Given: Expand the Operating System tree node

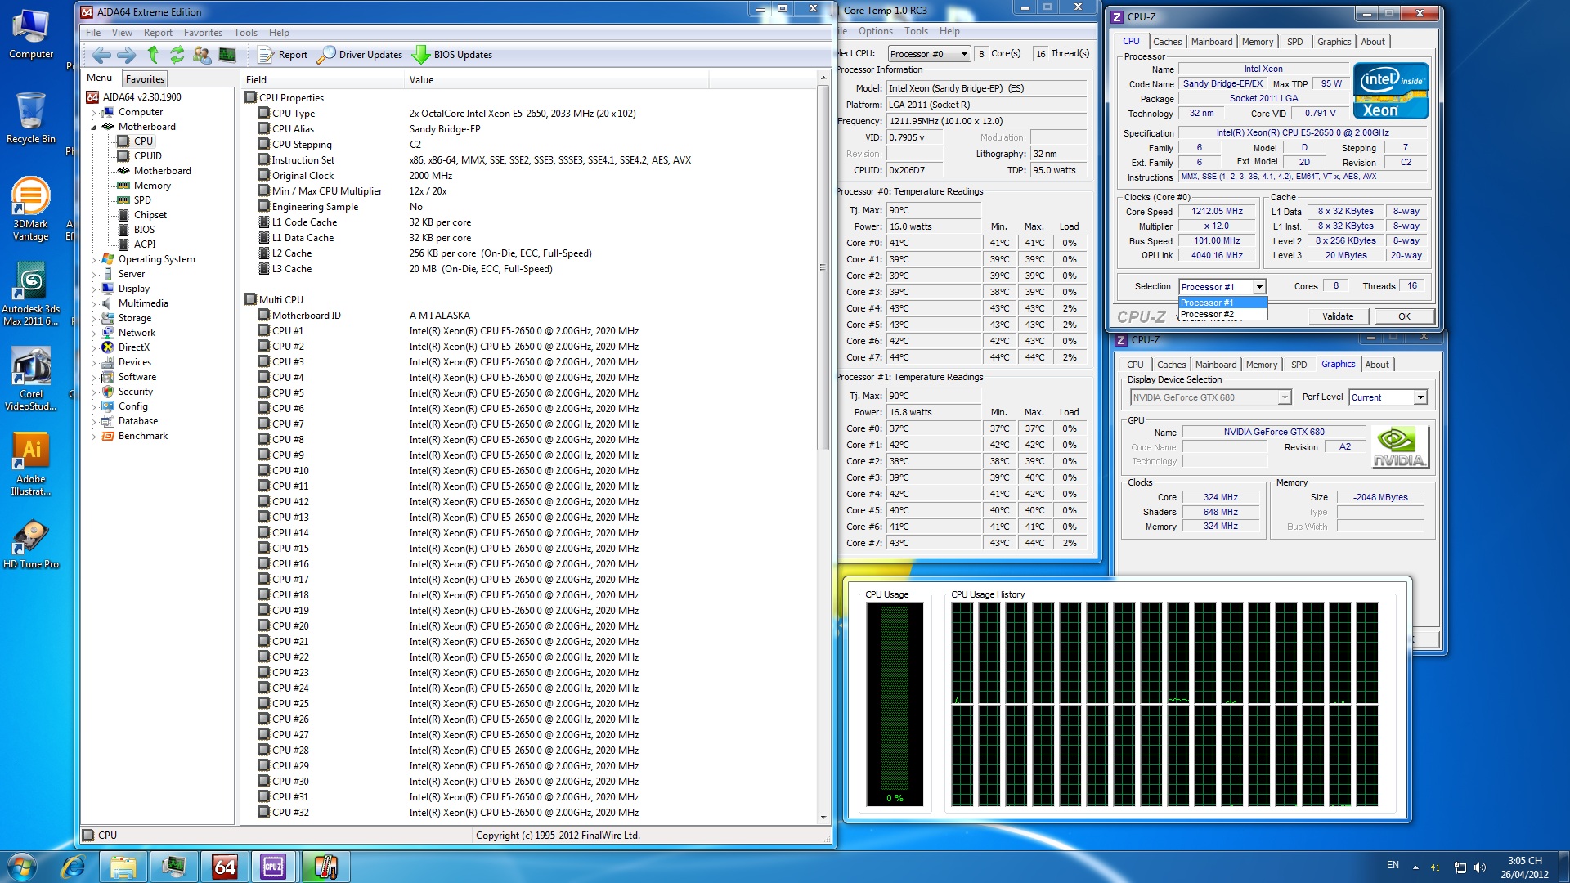Looking at the screenshot, I should tap(93, 260).
